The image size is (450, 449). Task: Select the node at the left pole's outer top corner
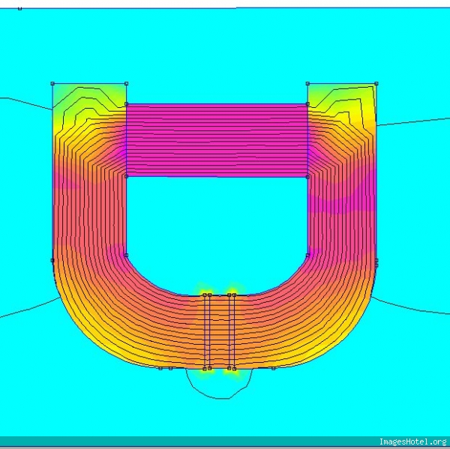click(x=52, y=83)
